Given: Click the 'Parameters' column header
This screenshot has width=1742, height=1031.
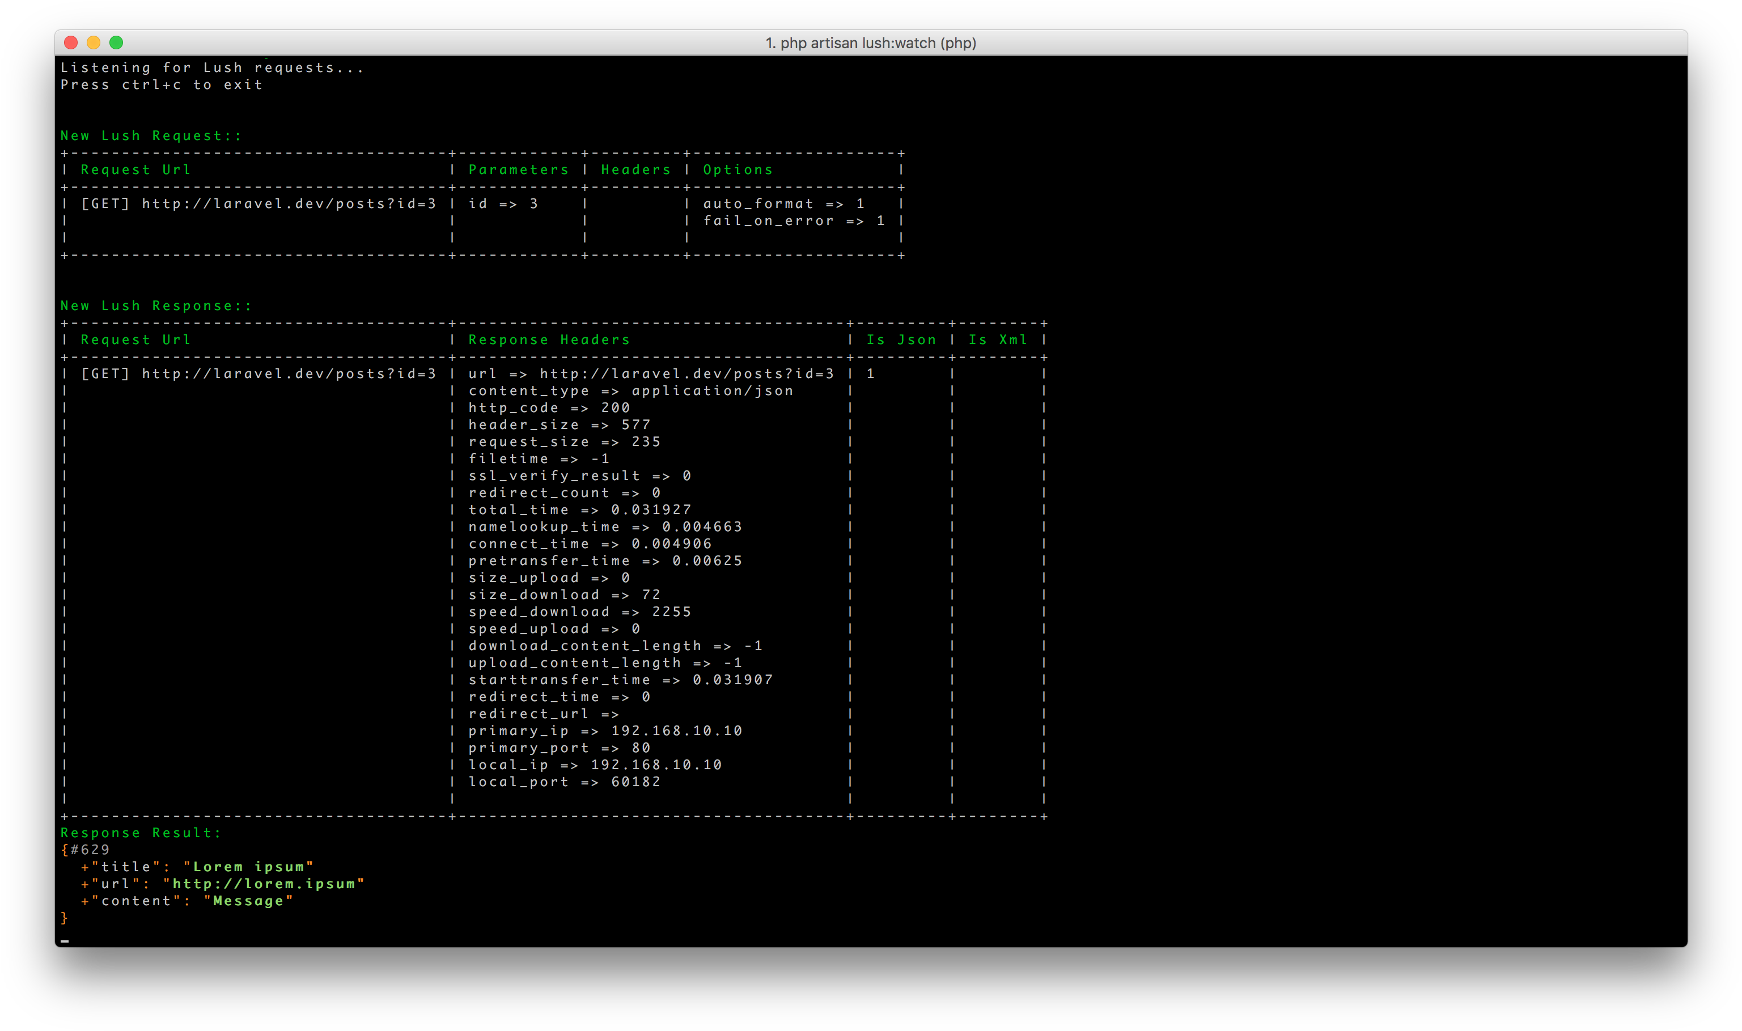Looking at the screenshot, I should tap(518, 169).
